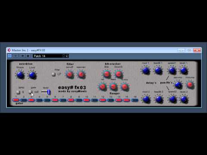Toggle gater step 14
Screen dimensions: 207x155
119,100
